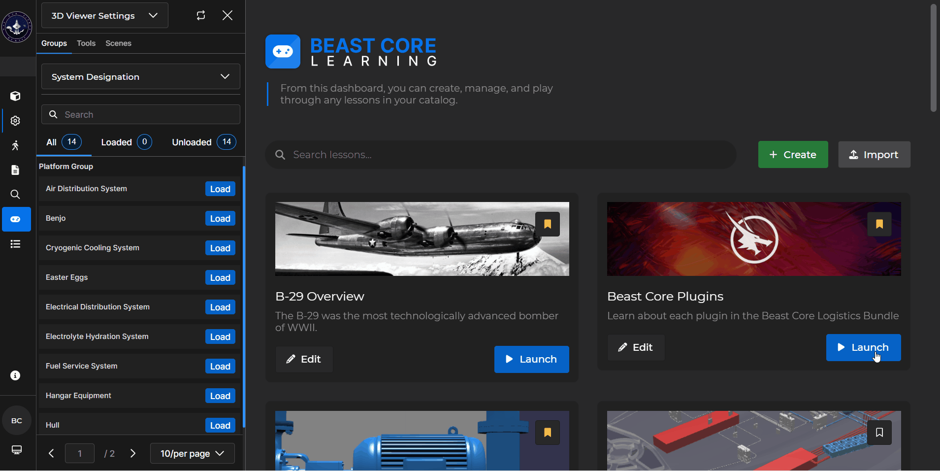Show All 14 groups filter
The width and height of the screenshot is (940, 471).
[x=64, y=142]
